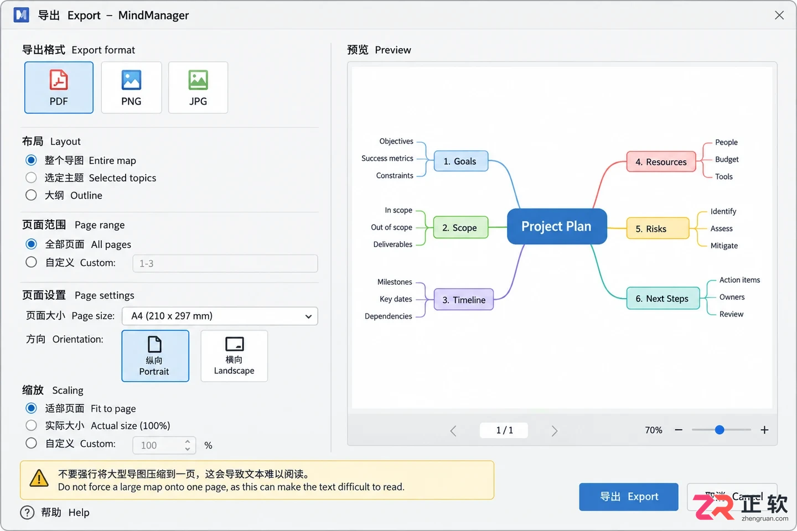Viewport: 797px width, 531px height.
Task: Click the Tools subtopic text
Action: (723, 176)
